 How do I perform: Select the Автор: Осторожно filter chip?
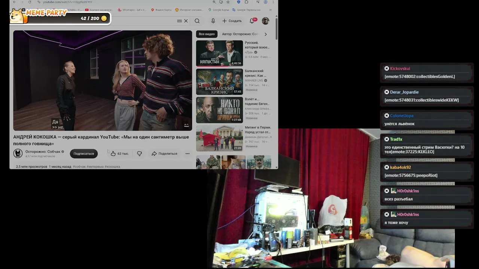[x=240, y=34]
